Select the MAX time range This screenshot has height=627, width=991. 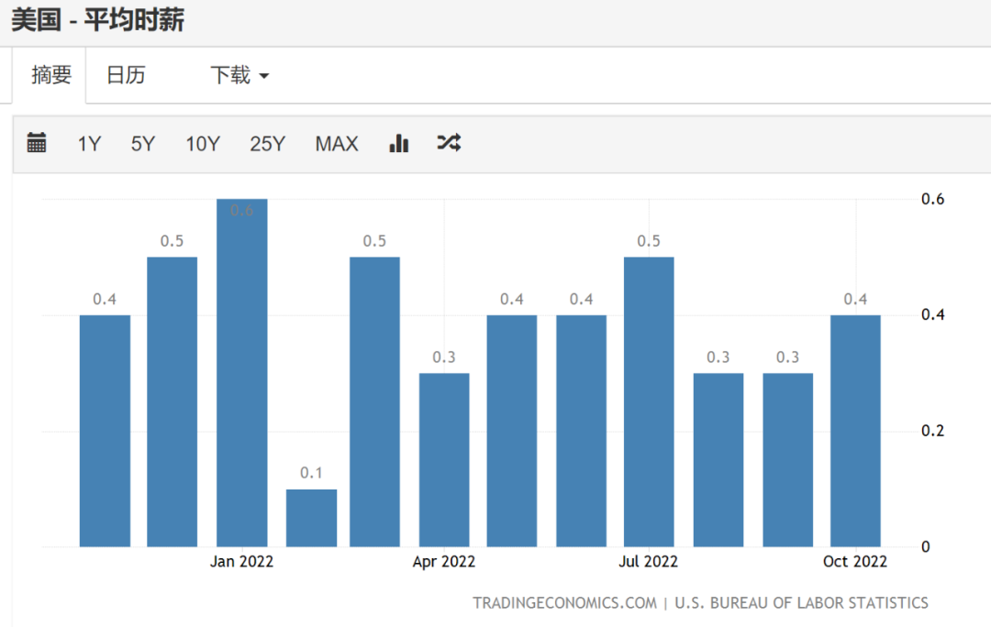(337, 144)
